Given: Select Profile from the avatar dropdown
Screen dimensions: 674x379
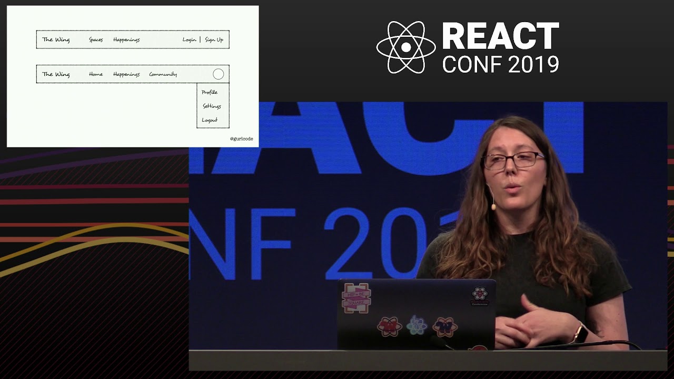Looking at the screenshot, I should 209,92.
